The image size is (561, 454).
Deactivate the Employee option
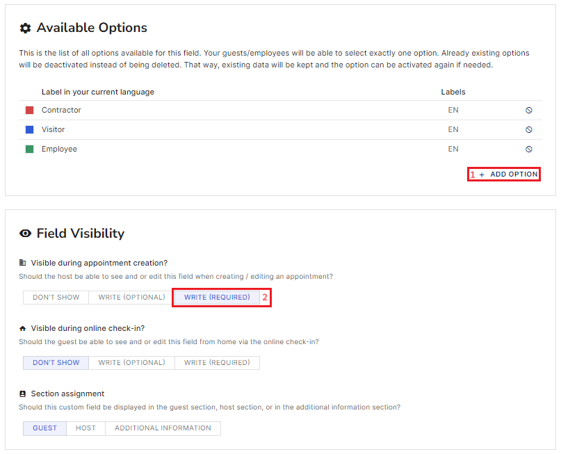coord(528,149)
